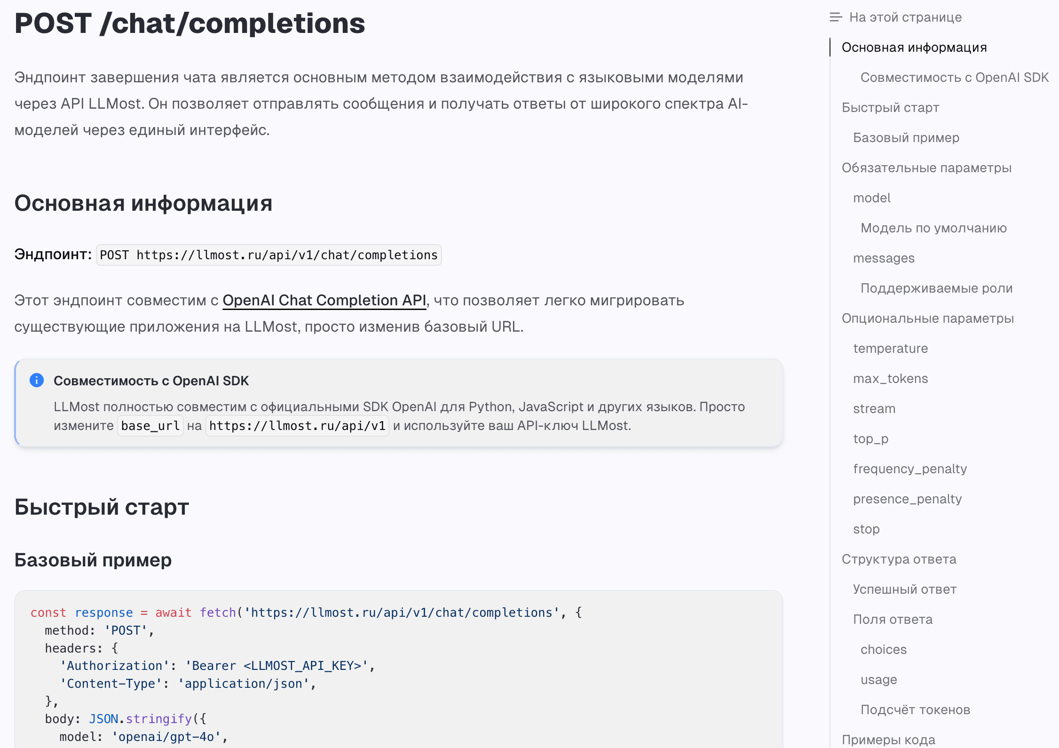Open the max_tokens section
This screenshot has width=1059, height=748.
tap(891, 378)
